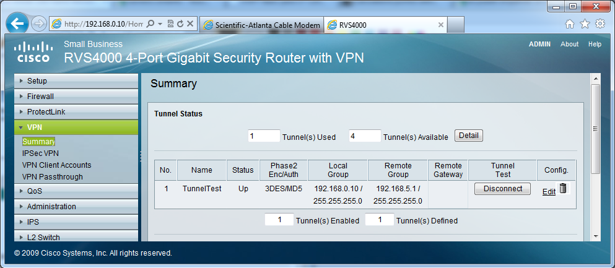Image resolution: width=615 pixels, height=268 pixels.
Task: Delete TunnelTest using the trash icon
Action: coord(563,188)
